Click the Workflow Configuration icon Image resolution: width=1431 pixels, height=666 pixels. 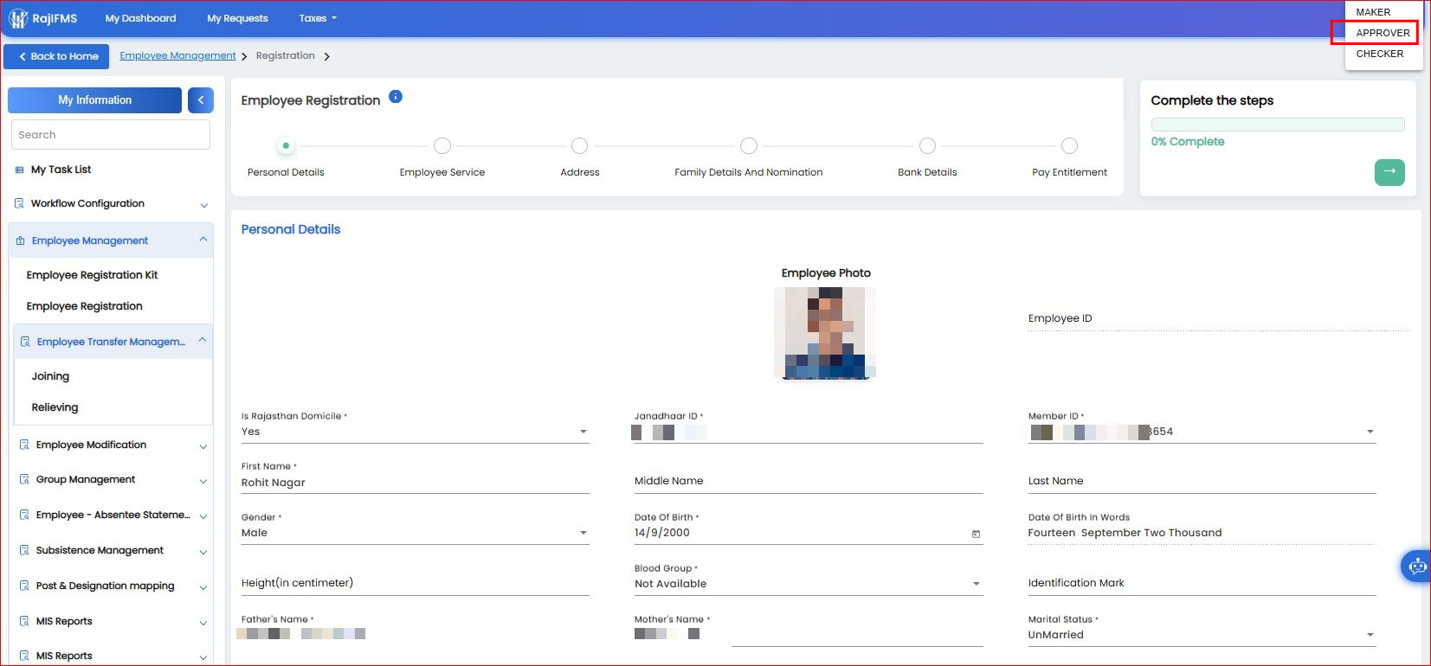click(x=20, y=204)
